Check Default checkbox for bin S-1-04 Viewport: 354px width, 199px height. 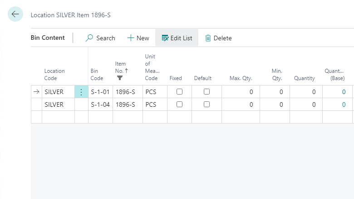click(206, 104)
